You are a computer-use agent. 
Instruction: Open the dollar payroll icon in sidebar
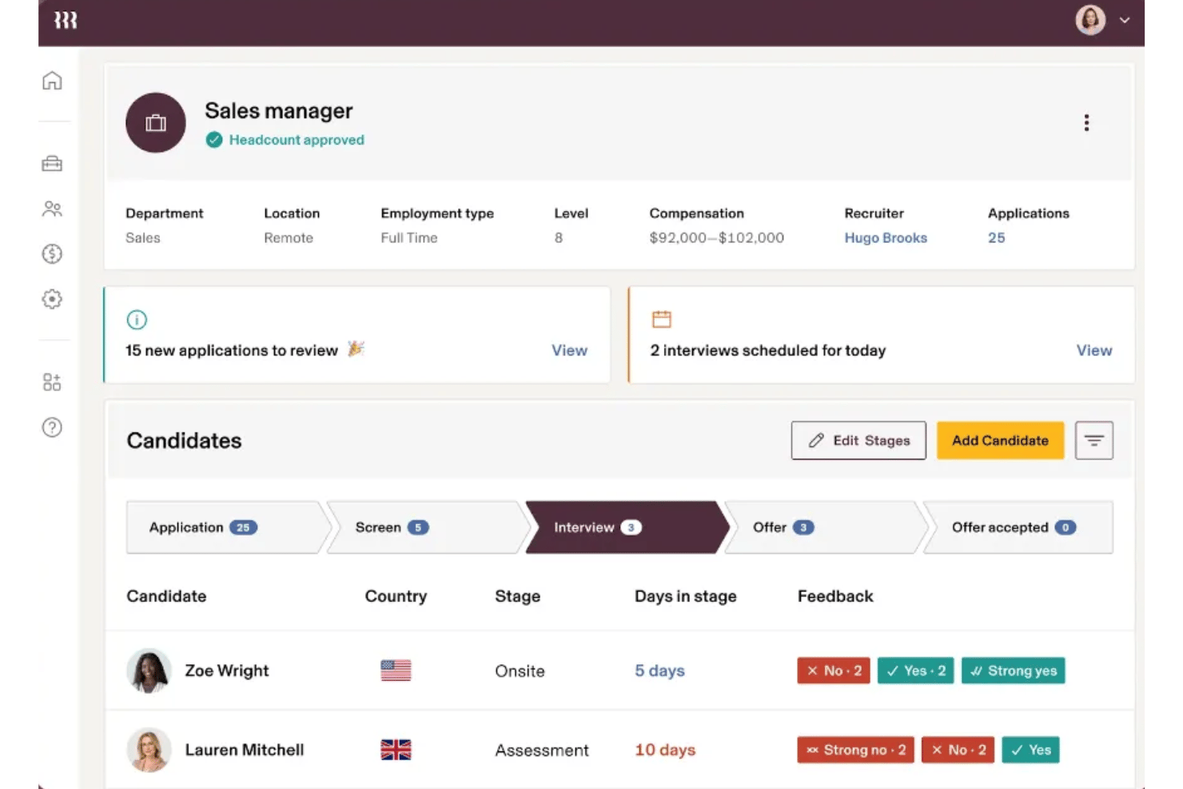(52, 254)
